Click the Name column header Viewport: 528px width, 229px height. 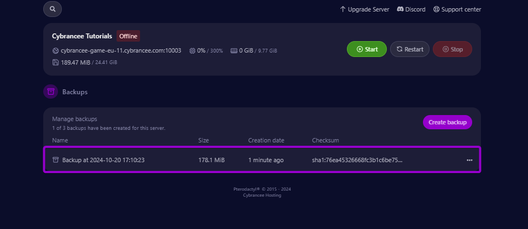click(60, 140)
